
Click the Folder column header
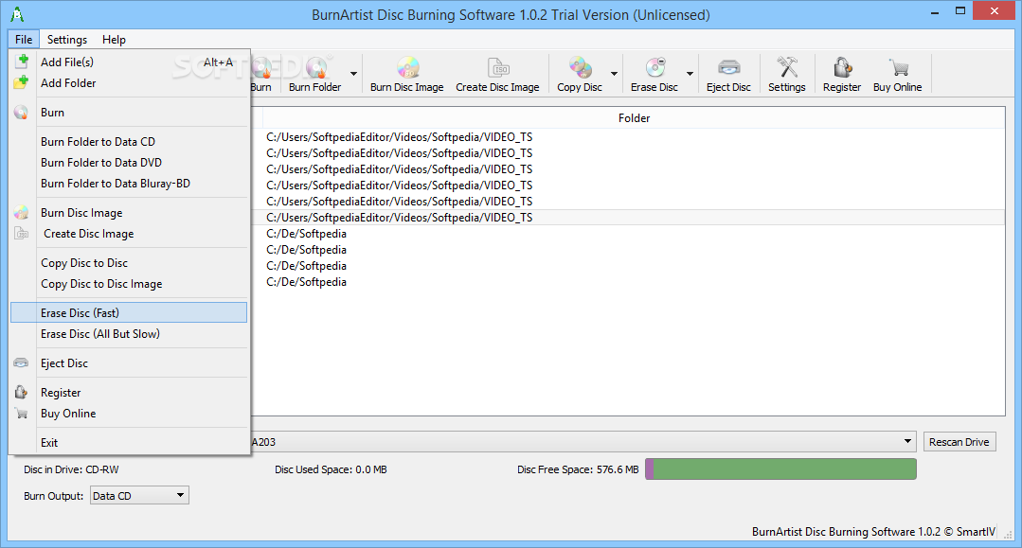634,118
